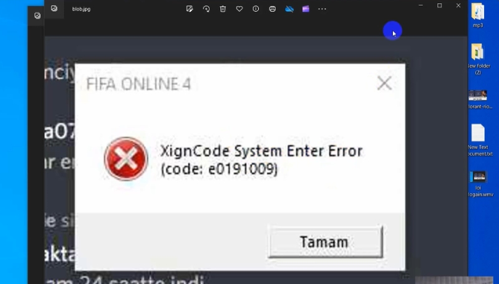Print the image using the printer icon
The height and width of the screenshot is (284, 499).
point(273,9)
